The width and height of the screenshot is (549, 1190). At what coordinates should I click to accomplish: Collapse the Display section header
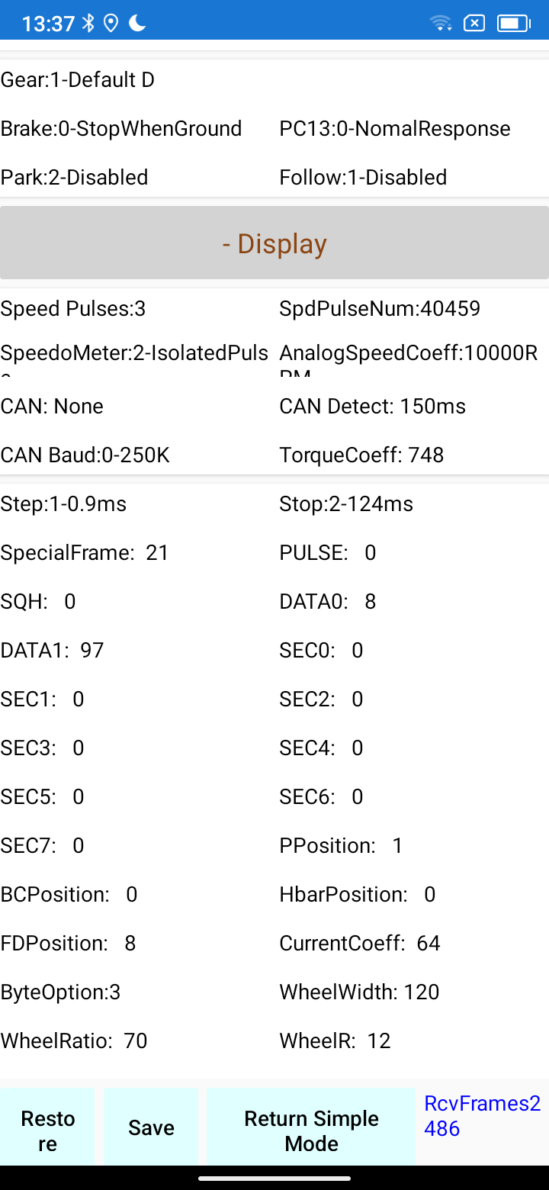[274, 243]
